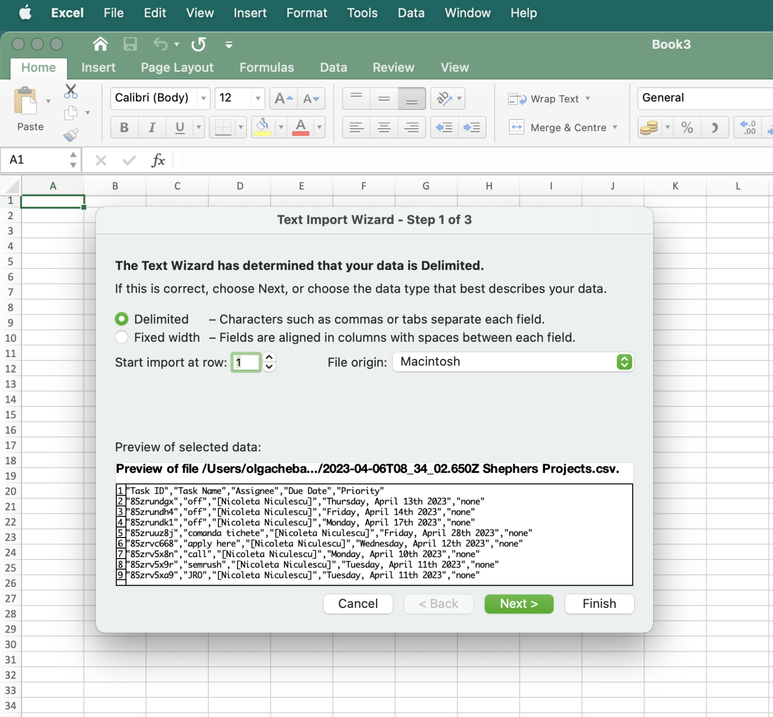Click the Merge & Centre icon
This screenshot has height=717, width=773.
tap(564, 127)
